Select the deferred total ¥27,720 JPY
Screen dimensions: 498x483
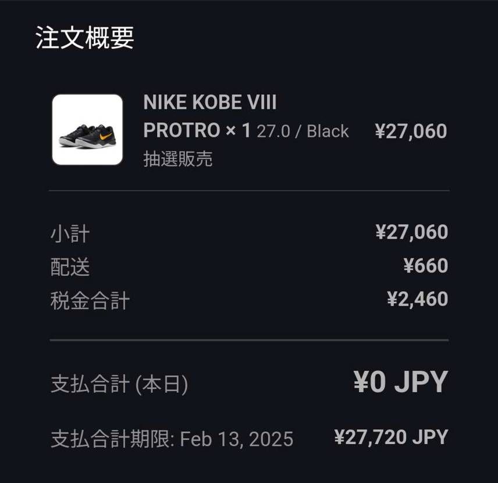pyautogui.click(x=391, y=437)
